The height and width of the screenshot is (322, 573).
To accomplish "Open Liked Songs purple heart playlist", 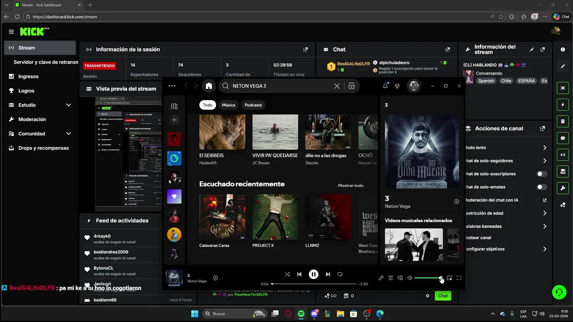I will tap(174, 196).
